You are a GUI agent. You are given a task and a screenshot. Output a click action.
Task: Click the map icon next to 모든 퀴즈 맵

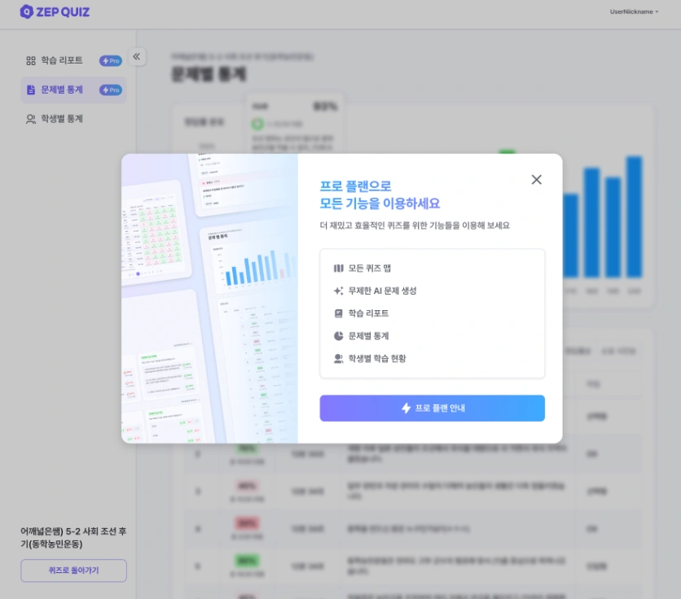[x=338, y=269]
